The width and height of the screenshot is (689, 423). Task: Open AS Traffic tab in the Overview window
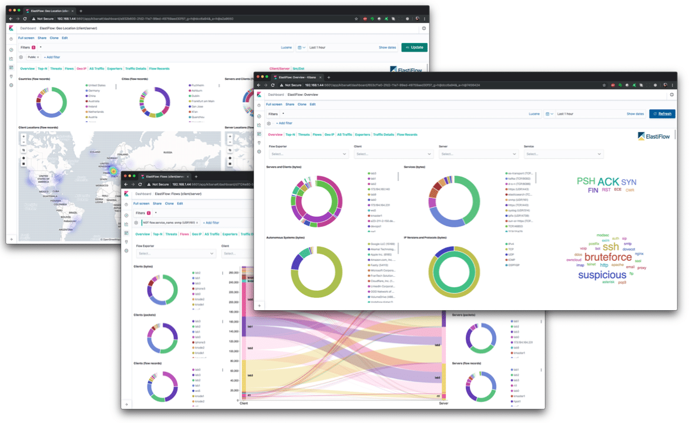click(345, 135)
